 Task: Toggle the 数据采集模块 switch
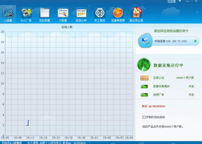coord(144,86)
